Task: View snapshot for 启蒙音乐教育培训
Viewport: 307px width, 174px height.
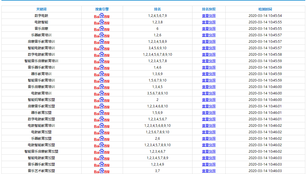Action: (209, 41)
